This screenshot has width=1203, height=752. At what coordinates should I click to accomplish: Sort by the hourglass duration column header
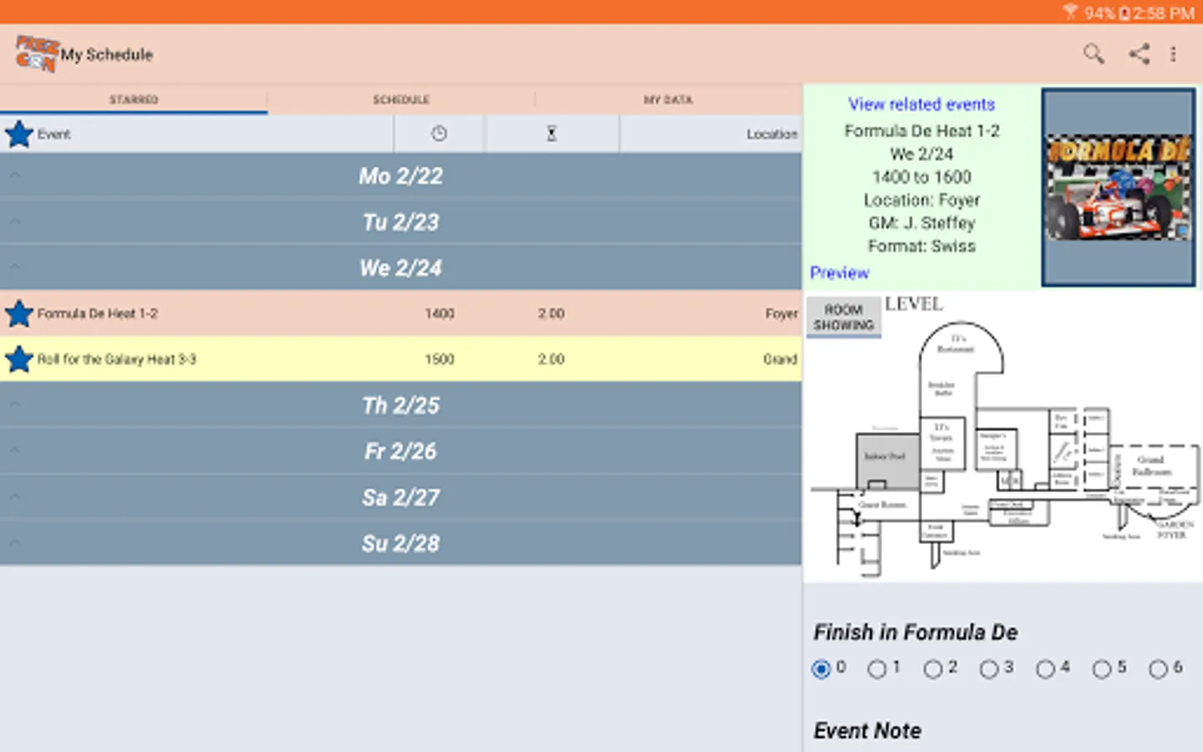tap(551, 134)
